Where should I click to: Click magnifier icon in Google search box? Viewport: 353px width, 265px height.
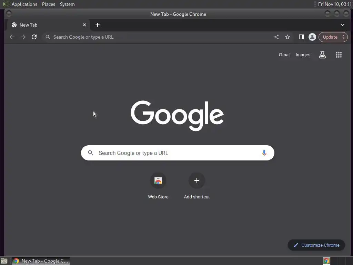(91, 153)
